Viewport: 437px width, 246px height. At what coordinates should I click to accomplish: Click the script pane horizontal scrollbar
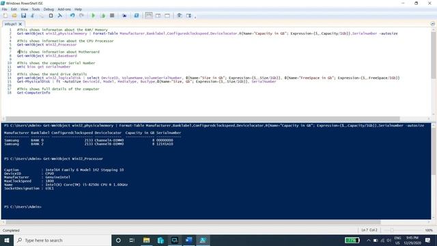point(203,119)
